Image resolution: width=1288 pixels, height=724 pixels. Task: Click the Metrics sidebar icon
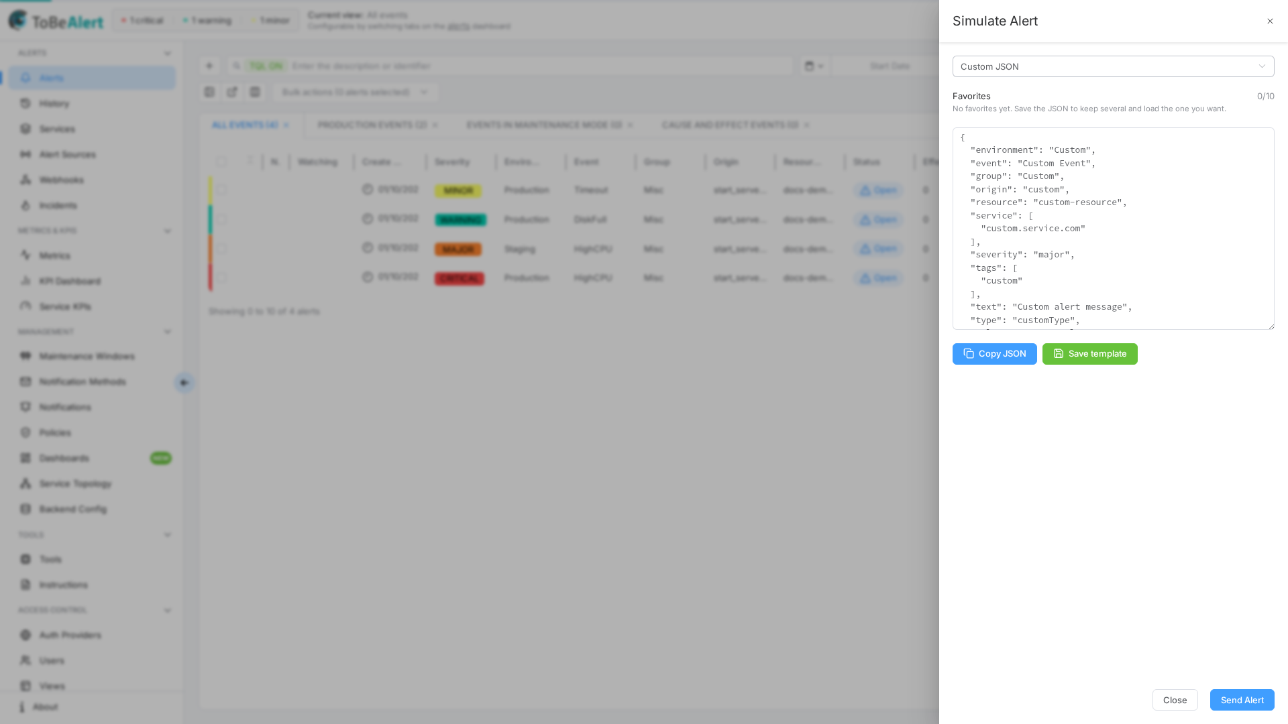(25, 255)
